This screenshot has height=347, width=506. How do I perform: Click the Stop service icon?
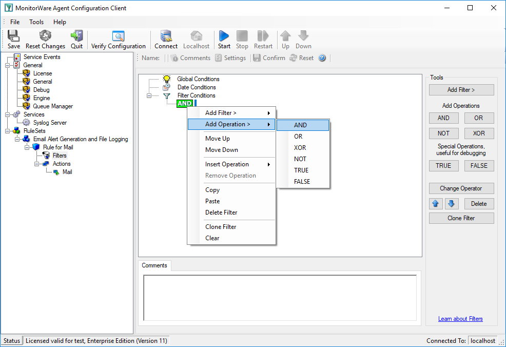pos(242,36)
